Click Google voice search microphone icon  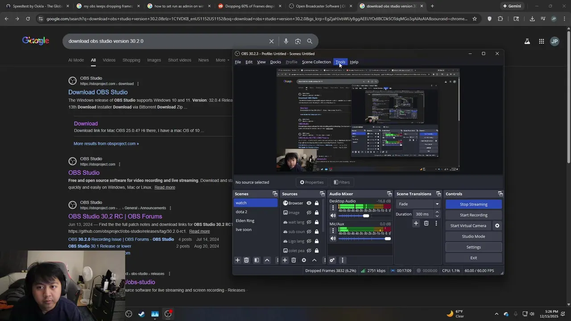[x=286, y=41]
